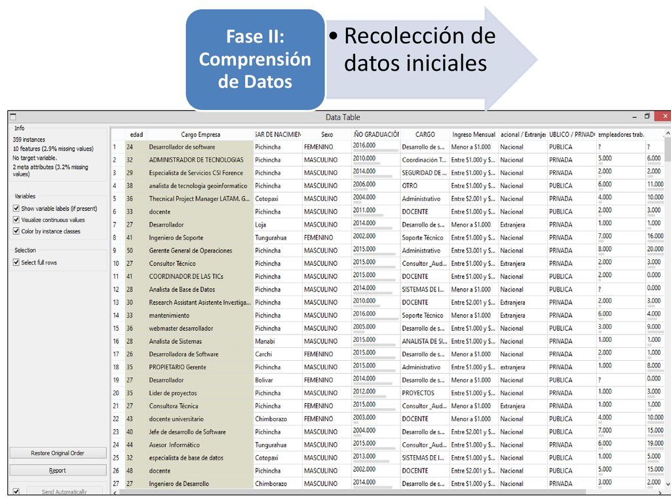
Task: Click graduation year 2013.000 cell
Action: (x=375, y=458)
